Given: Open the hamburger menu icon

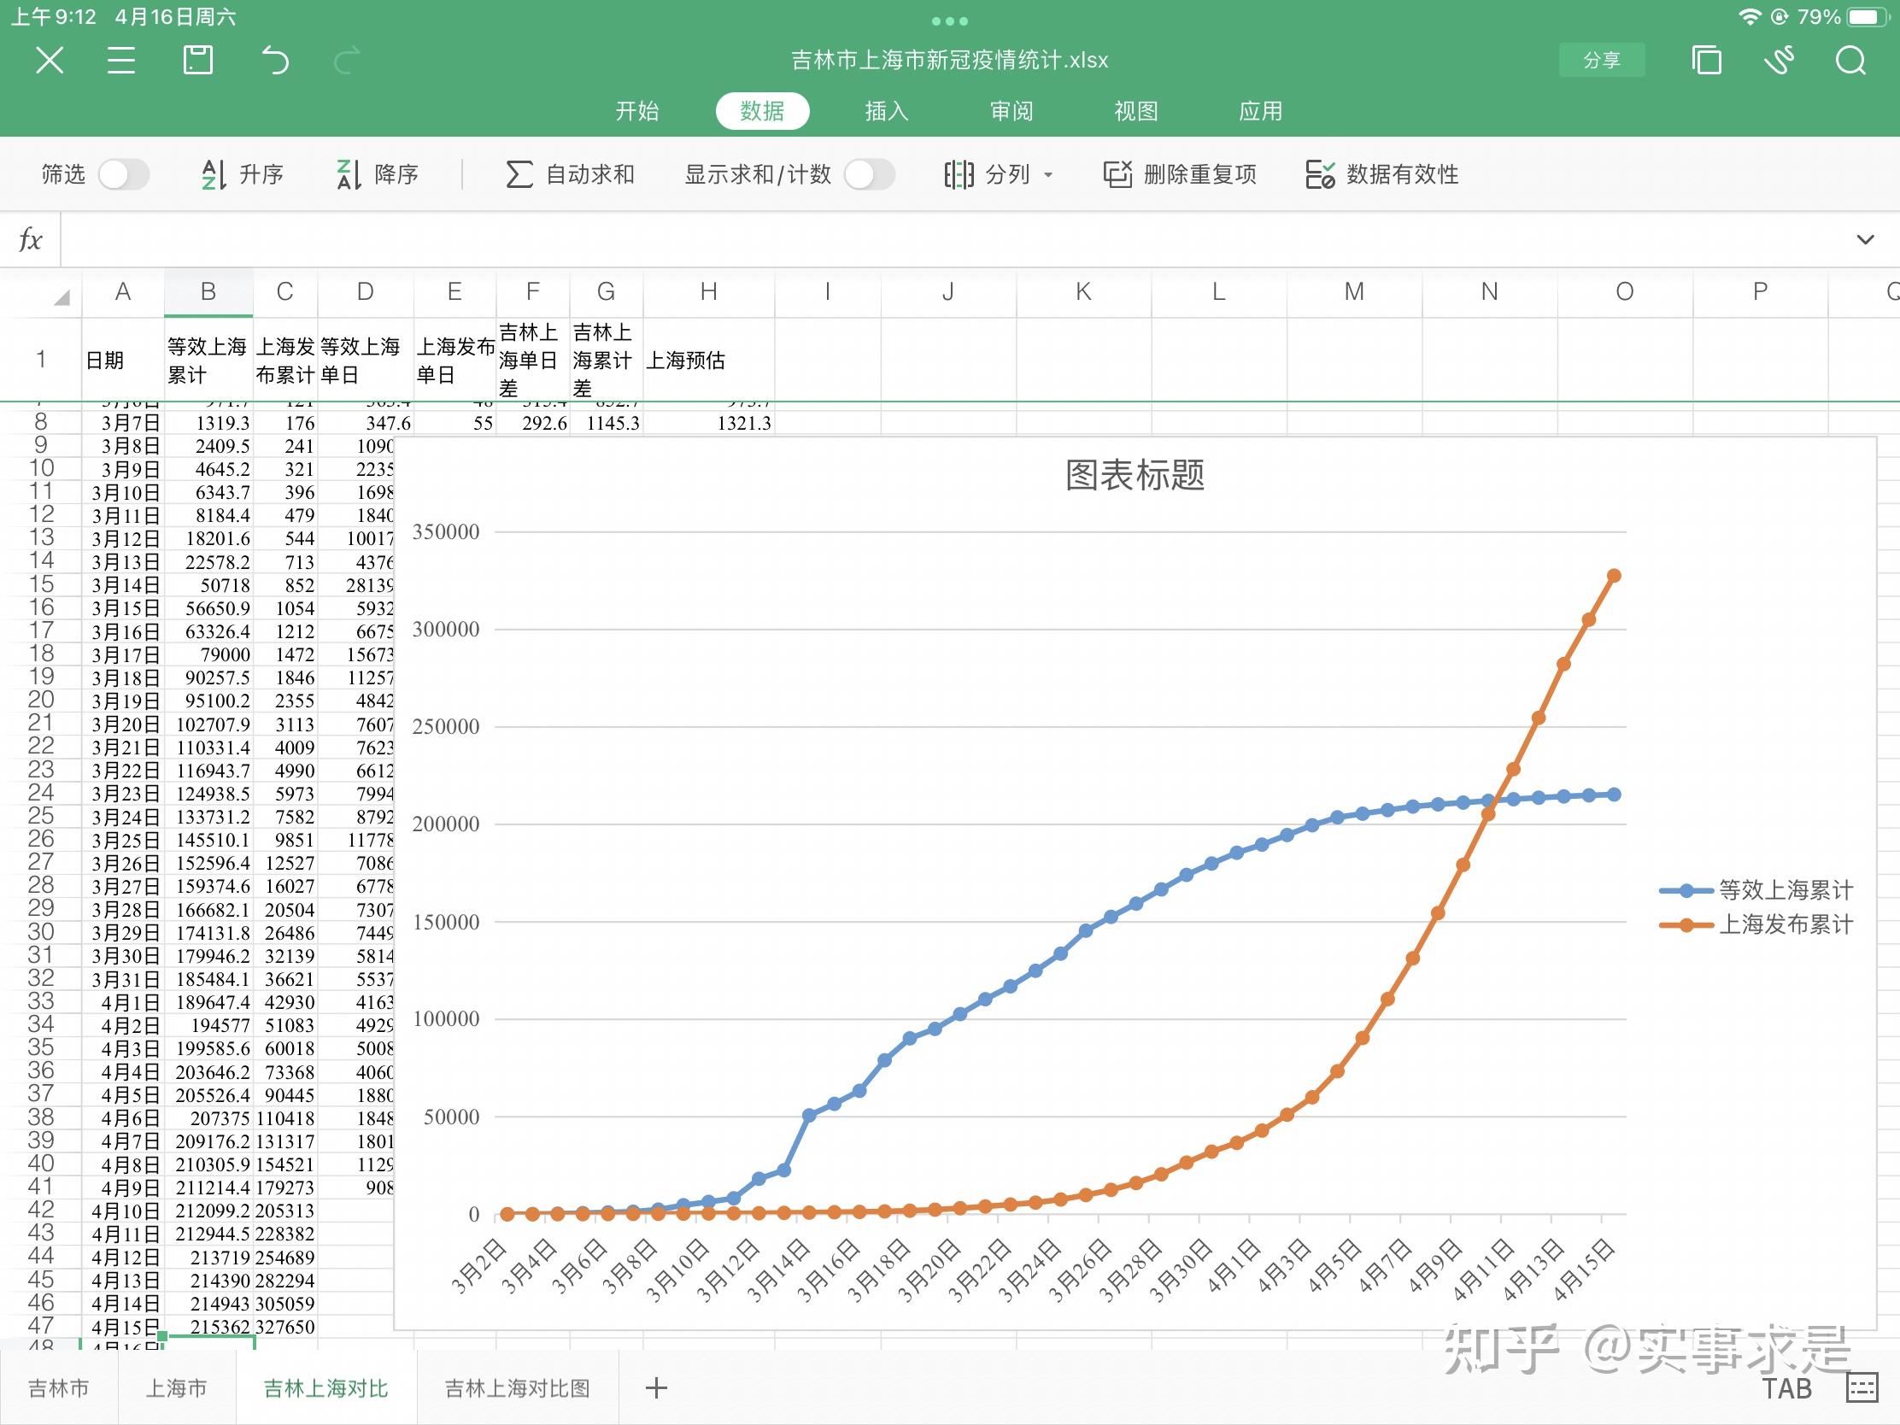Looking at the screenshot, I should (x=121, y=60).
